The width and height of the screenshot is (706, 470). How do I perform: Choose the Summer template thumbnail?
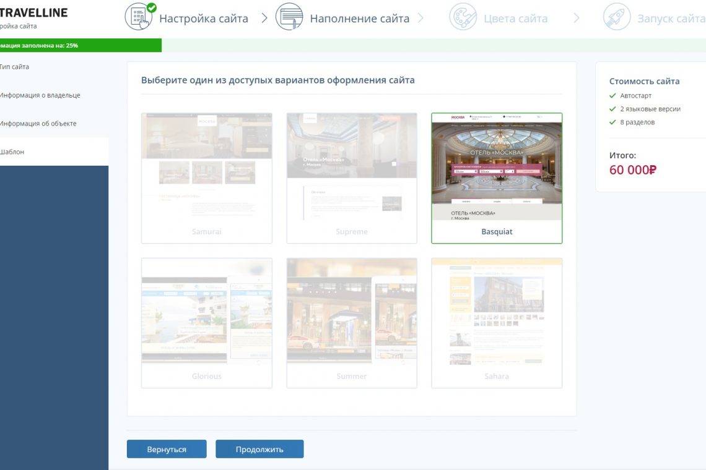(x=352, y=323)
